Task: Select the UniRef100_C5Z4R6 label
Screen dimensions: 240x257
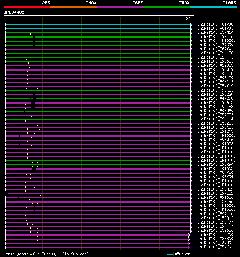Action: 215,201
